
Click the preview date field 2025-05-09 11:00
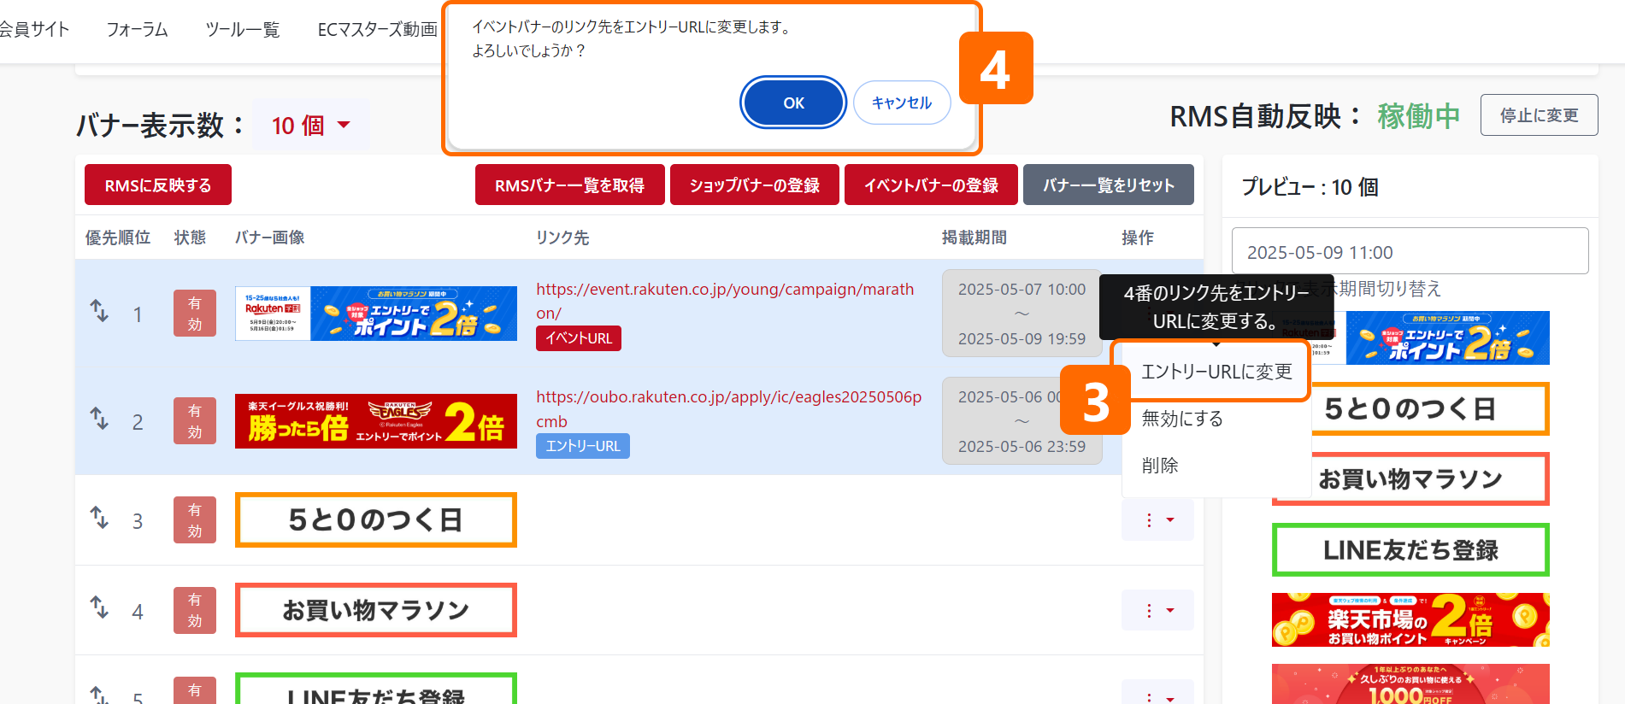(1410, 251)
